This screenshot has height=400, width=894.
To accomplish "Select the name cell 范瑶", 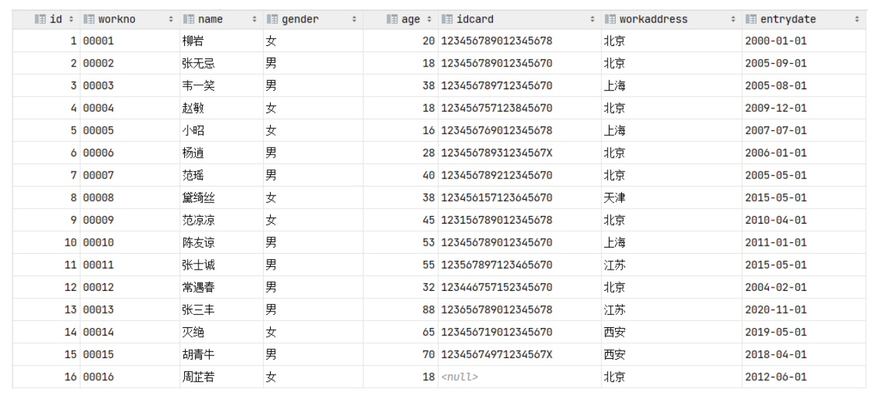I will click(221, 175).
